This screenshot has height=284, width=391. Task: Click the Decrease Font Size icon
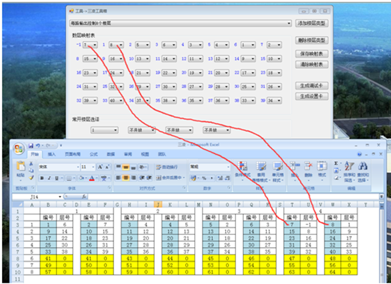point(107,167)
